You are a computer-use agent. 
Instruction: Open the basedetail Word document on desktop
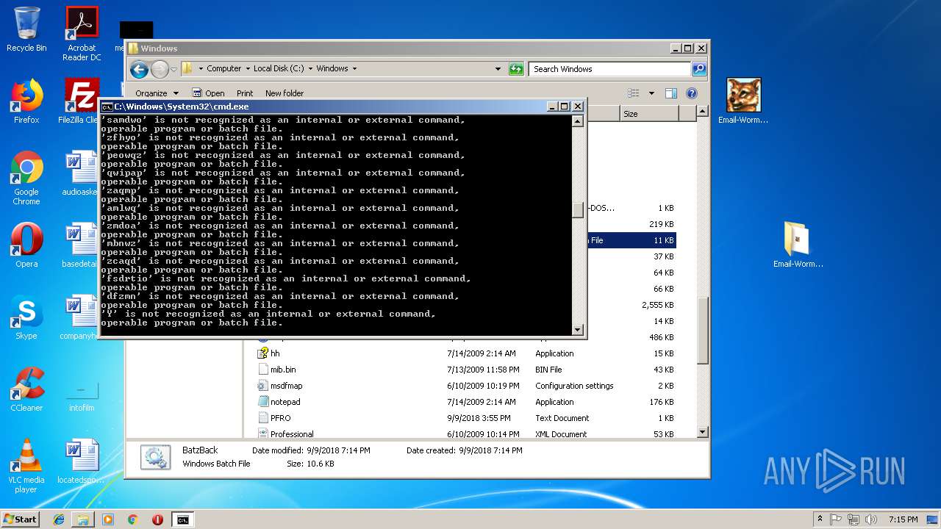[x=81, y=245]
